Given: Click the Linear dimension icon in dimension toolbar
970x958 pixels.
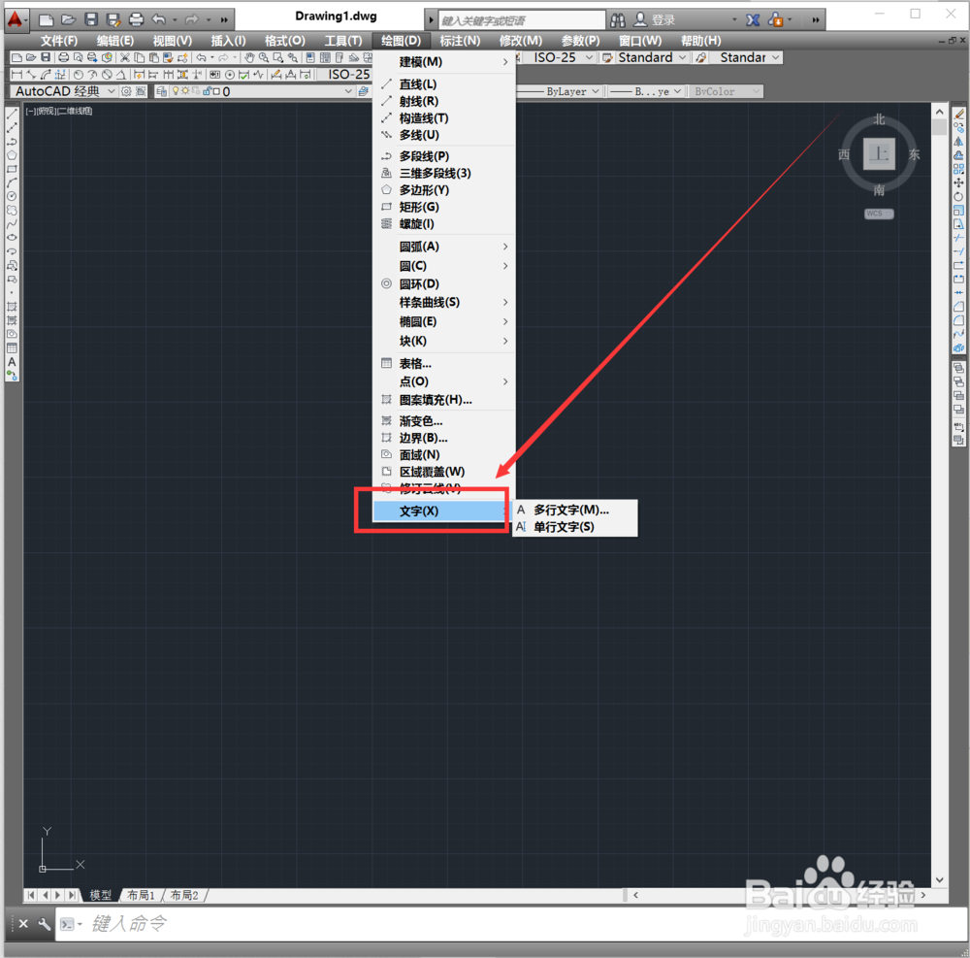Looking at the screenshot, I should (x=17, y=75).
